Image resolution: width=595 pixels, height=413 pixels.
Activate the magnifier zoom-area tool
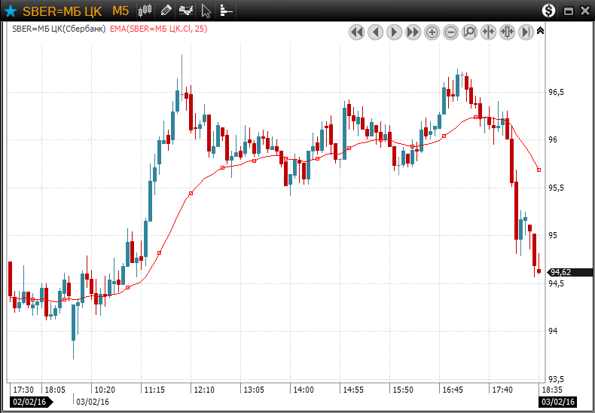(469, 32)
